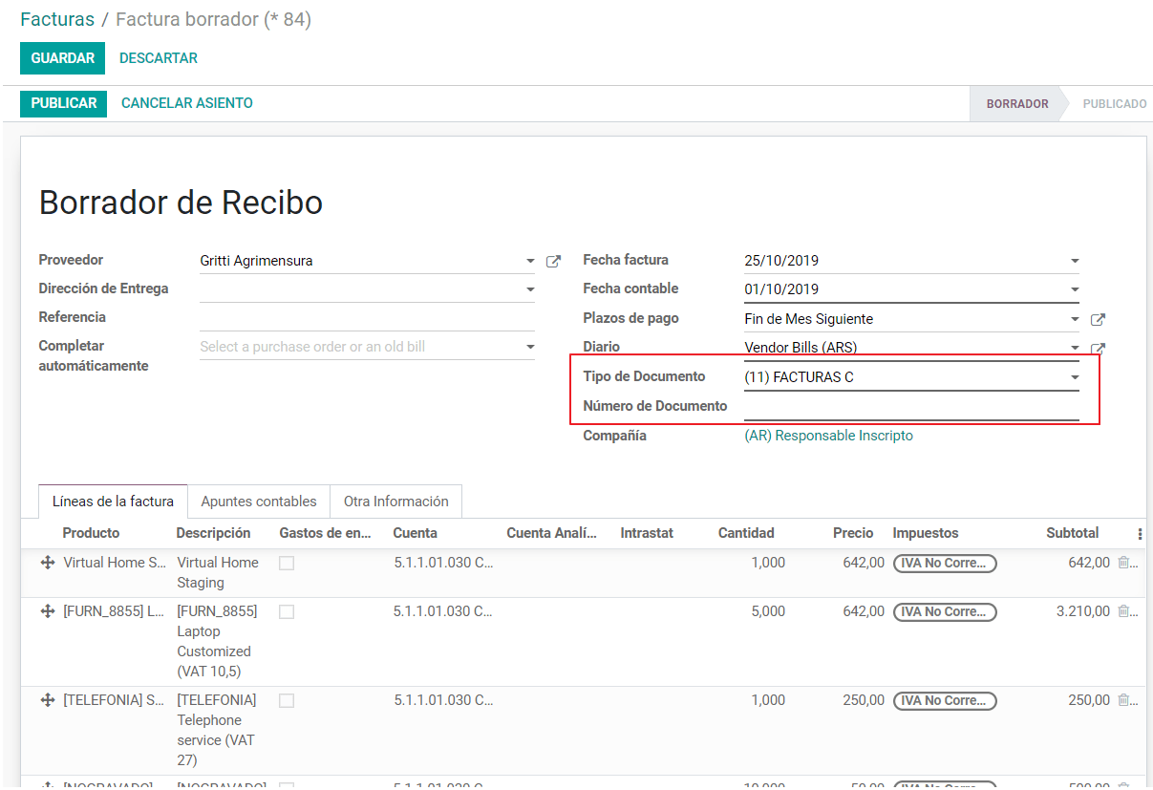Toggle Gastos de envío checkbox for FURN_8855 line
The image size is (1153, 790).
tap(287, 612)
